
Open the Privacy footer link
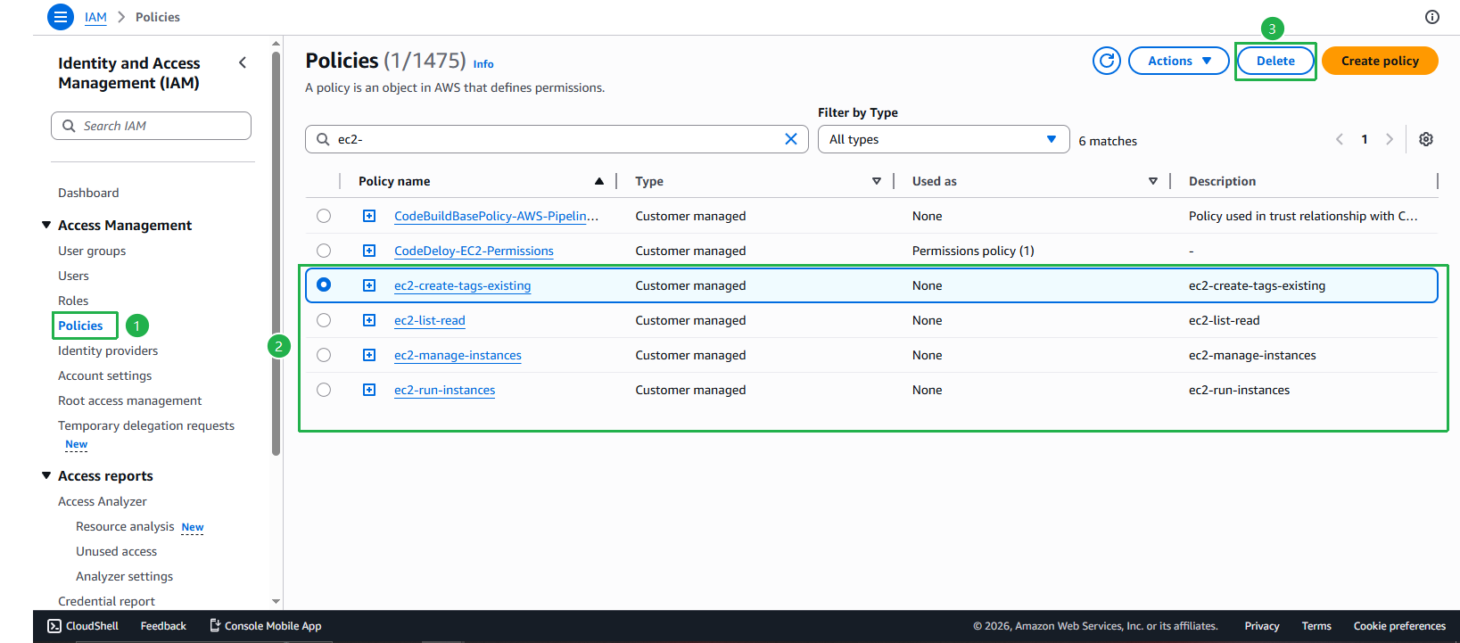tap(1262, 626)
